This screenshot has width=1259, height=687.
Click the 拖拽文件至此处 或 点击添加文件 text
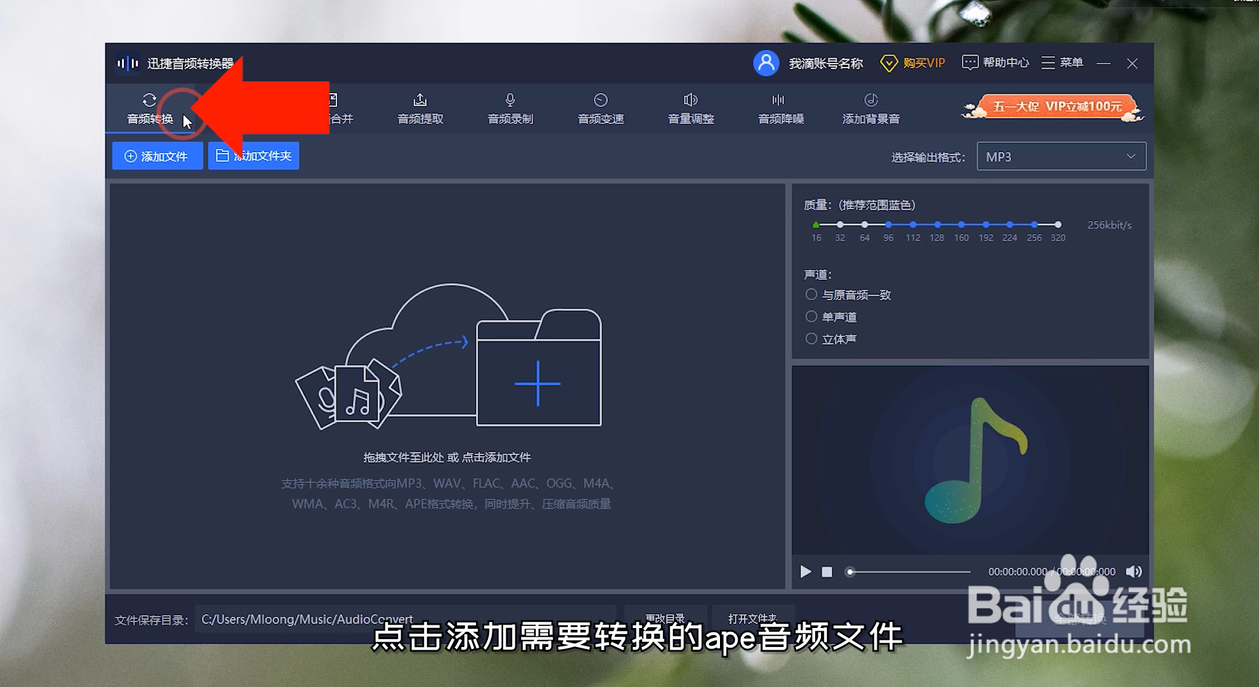(x=447, y=458)
